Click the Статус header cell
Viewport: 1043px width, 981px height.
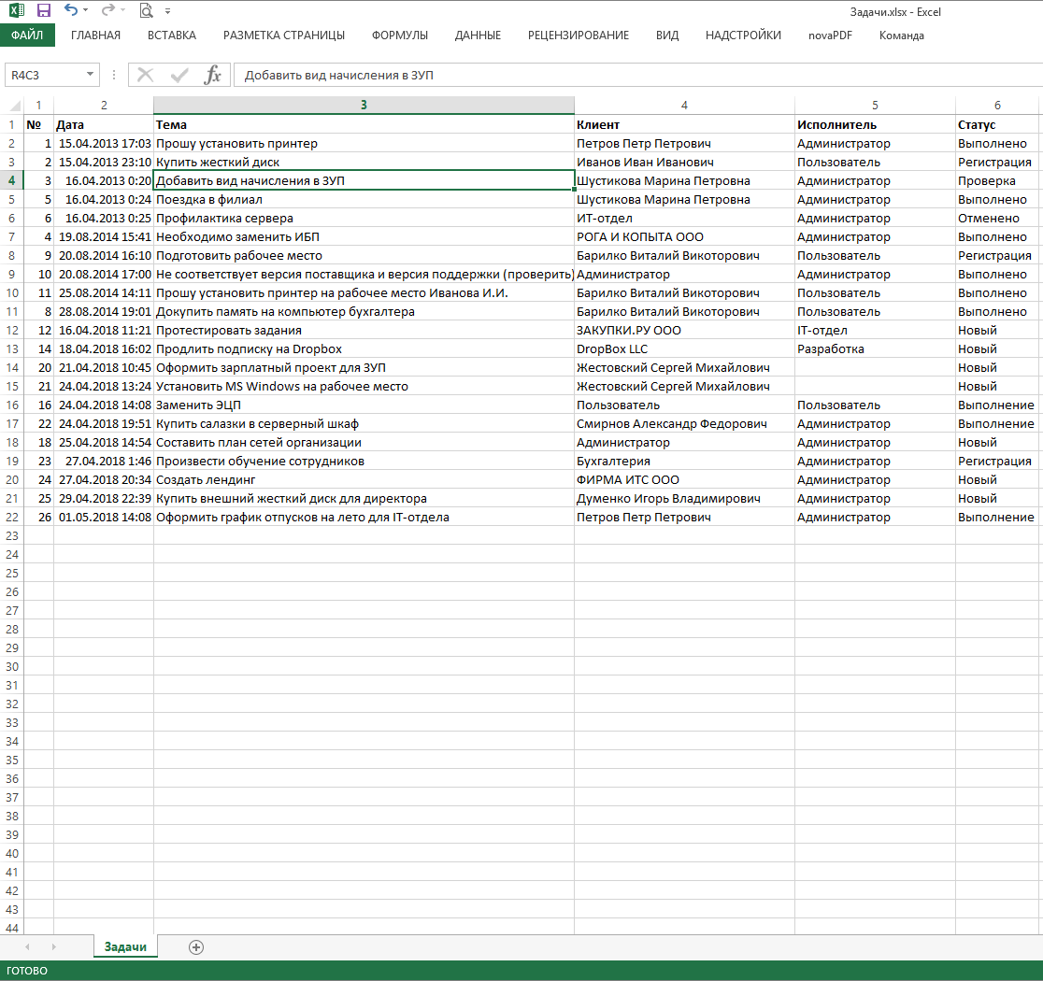(997, 124)
